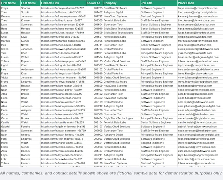Select last name Ferreira cell

click(30, 127)
